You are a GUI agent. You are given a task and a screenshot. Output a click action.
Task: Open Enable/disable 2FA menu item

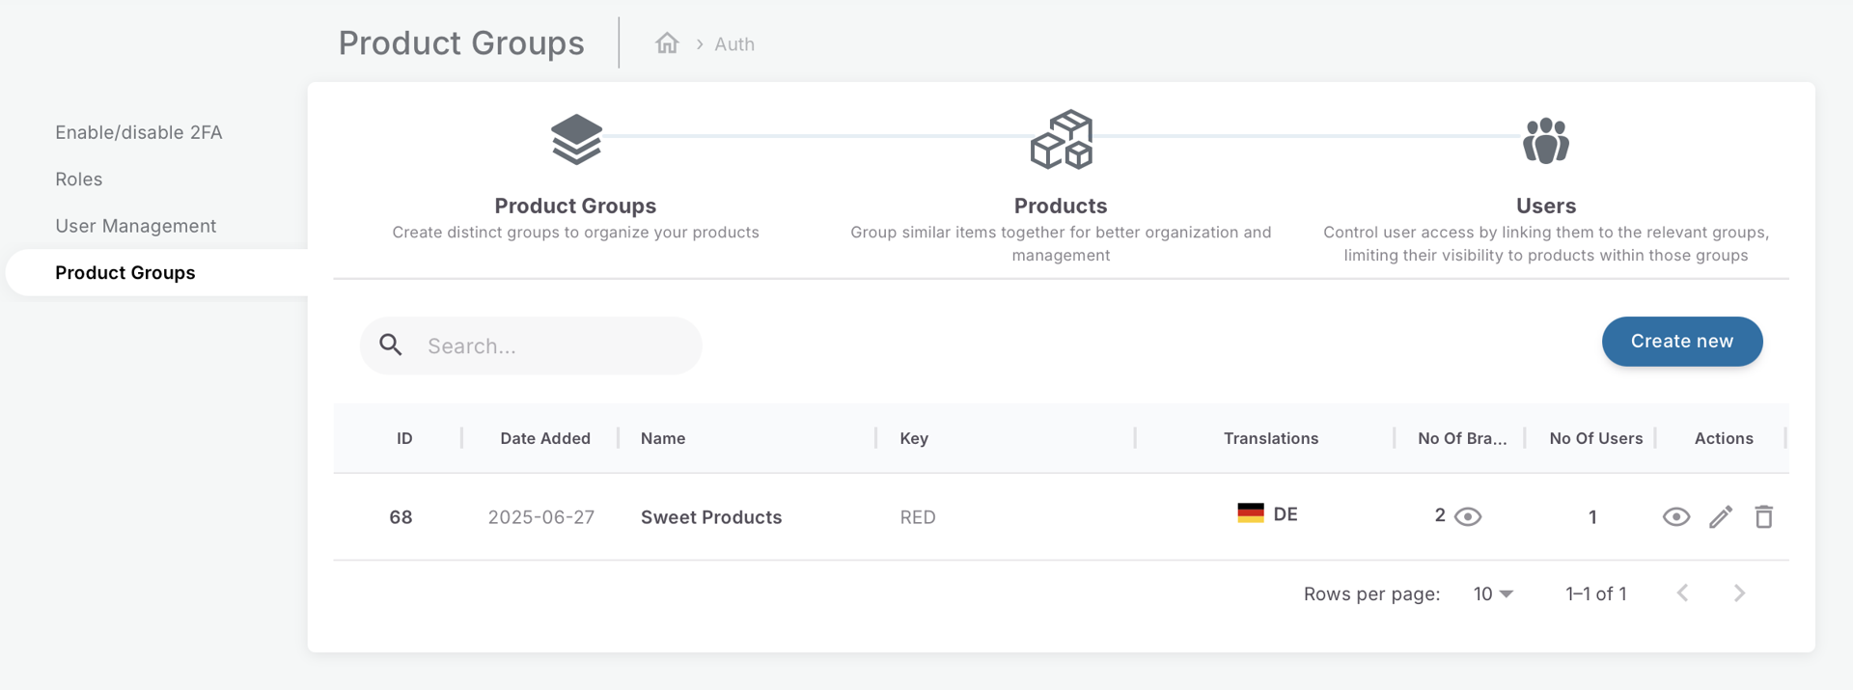pos(139,132)
